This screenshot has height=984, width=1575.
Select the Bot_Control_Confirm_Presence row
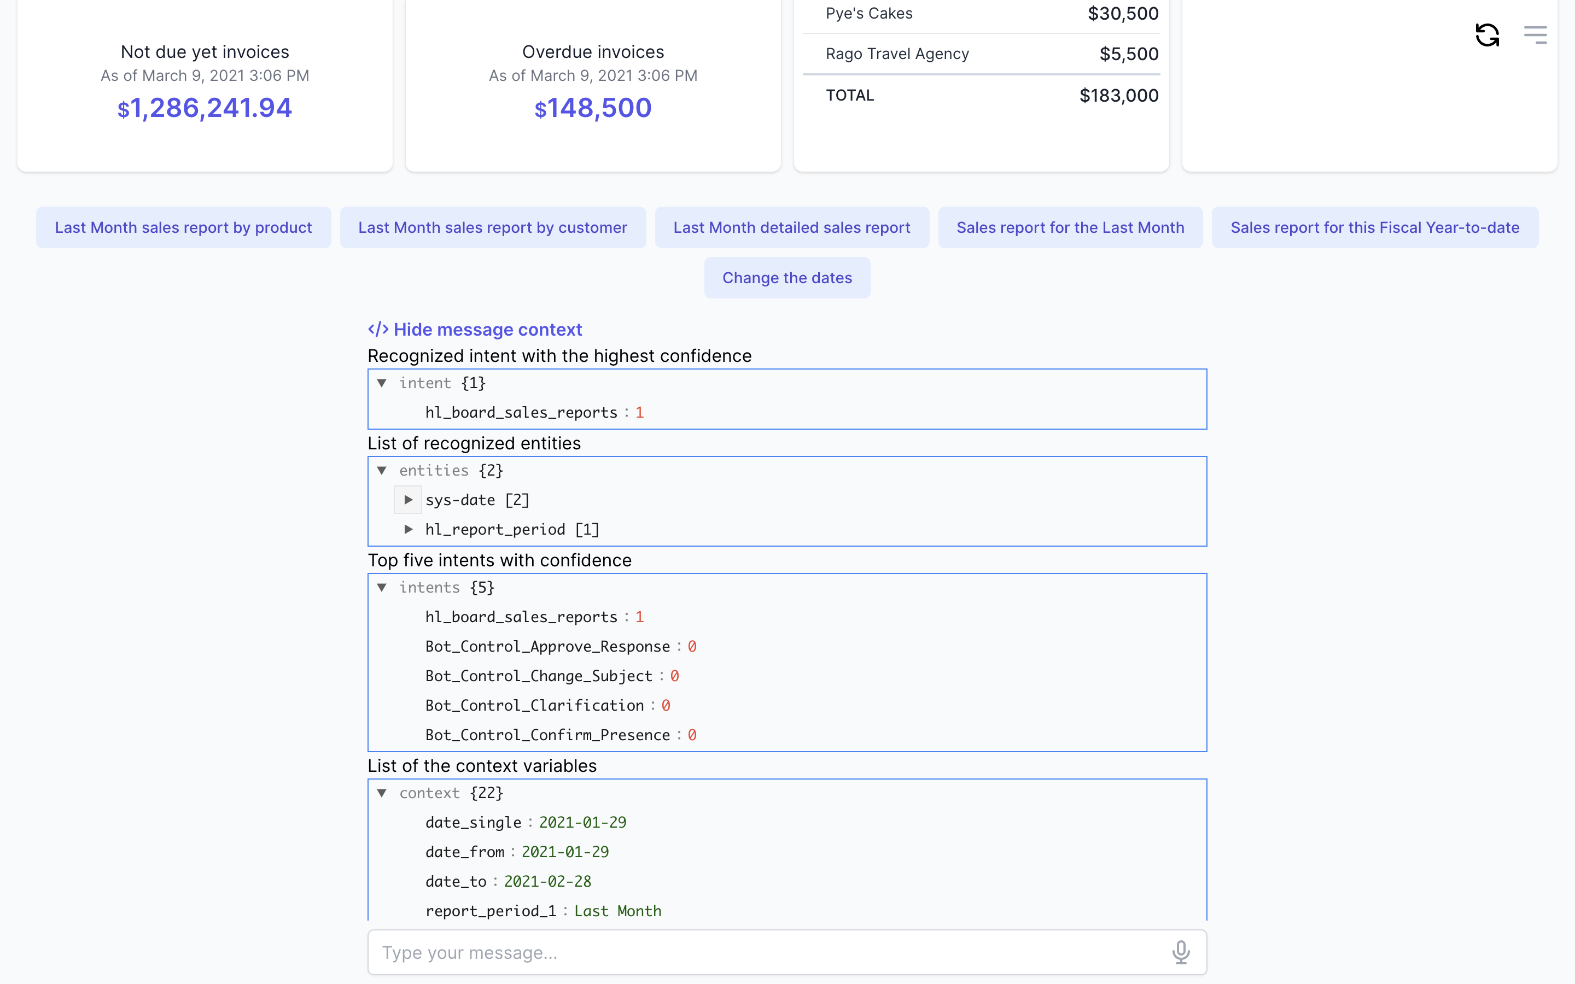tap(561, 735)
